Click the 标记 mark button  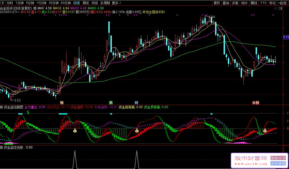click(273, 3)
